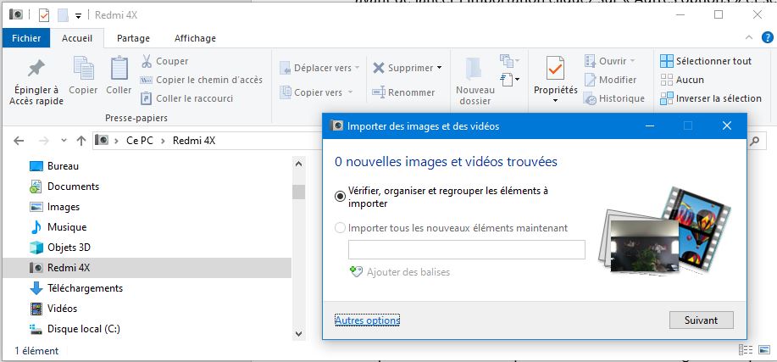Image resolution: width=777 pixels, height=362 pixels.
Task: Click the Coller clipboard icon
Action: coord(119,68)
